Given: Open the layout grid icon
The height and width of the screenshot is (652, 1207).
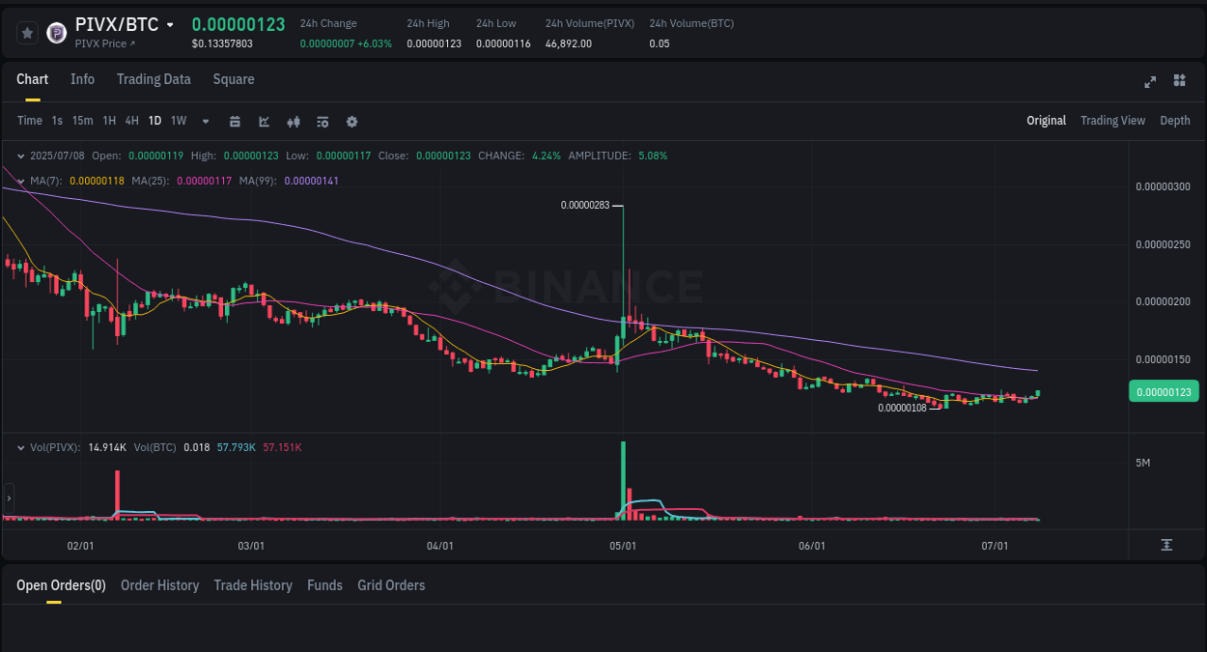Looking at the screenshot, I should [x=1179, y=81].
